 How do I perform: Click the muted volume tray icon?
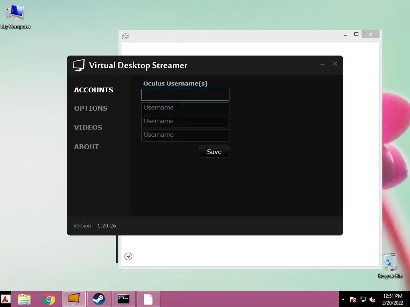(372, 299)
